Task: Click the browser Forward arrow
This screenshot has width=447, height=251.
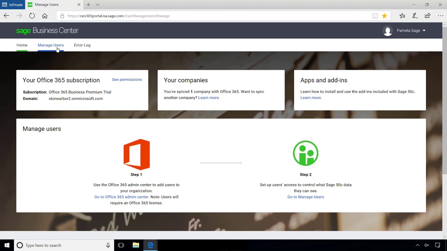Action: tap(19, 16)
